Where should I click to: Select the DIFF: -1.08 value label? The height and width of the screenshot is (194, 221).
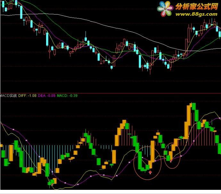pyautogui.click(x=27, y=96)
